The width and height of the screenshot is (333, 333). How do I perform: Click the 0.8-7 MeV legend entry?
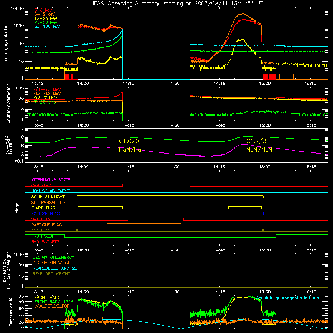click(46, 98)
